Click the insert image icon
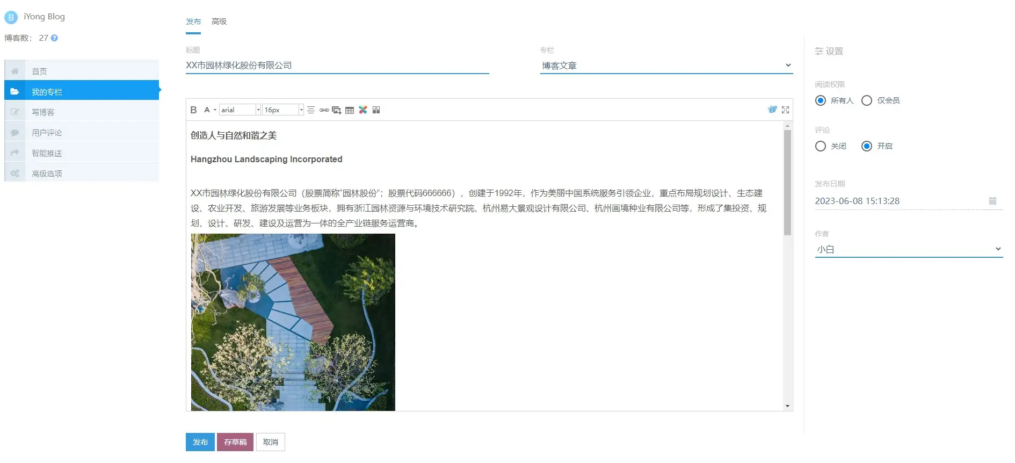 pyautogui.click(x=337, y=110)
